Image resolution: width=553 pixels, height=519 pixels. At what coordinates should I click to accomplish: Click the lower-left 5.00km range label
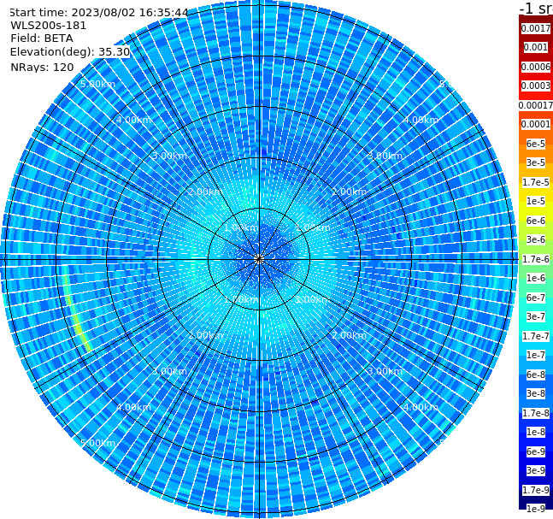point(97,443)
